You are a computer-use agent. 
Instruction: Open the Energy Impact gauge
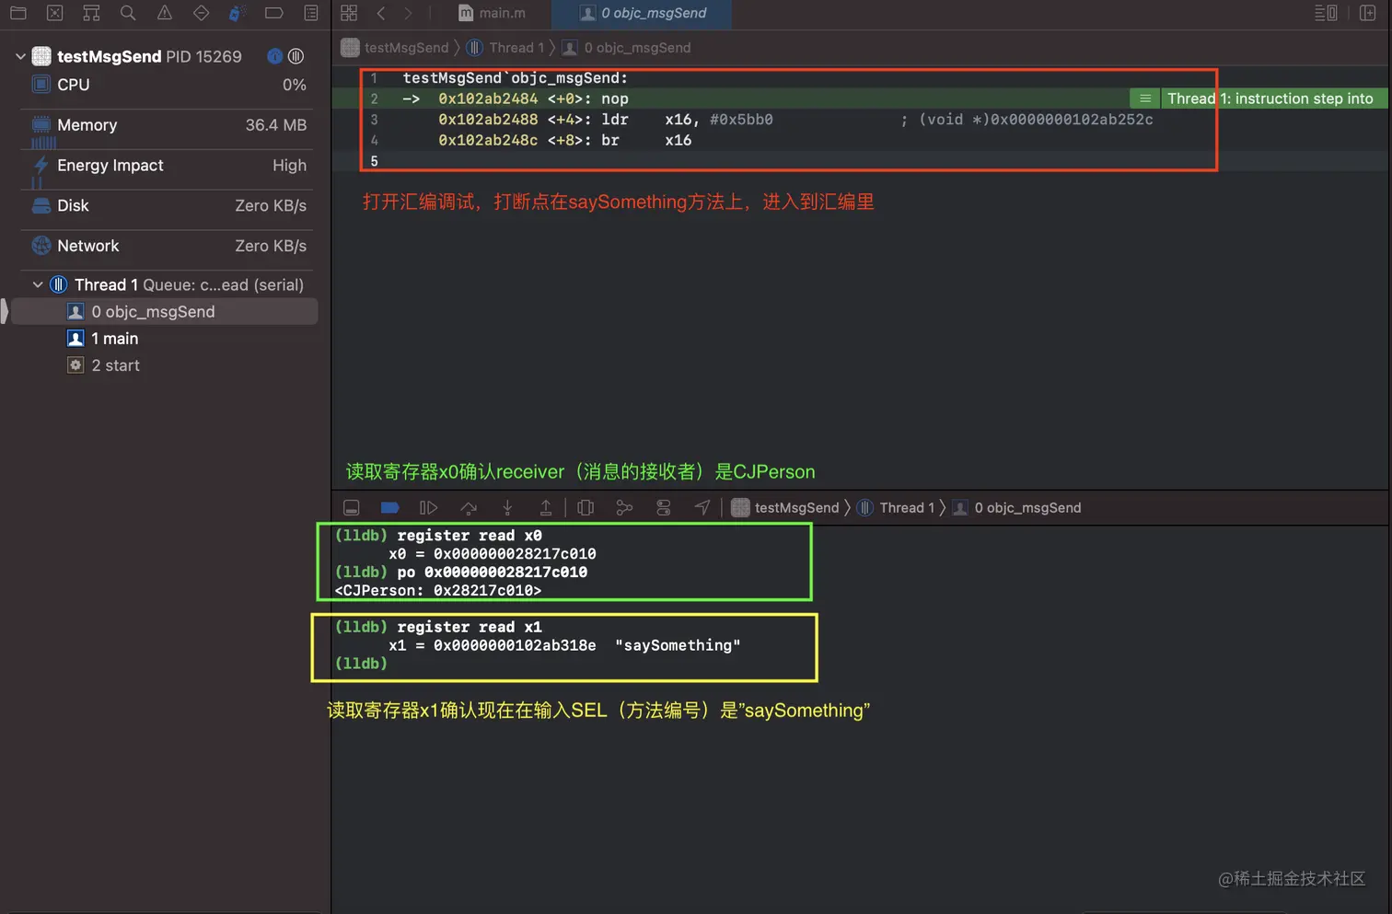pos(168,166)
